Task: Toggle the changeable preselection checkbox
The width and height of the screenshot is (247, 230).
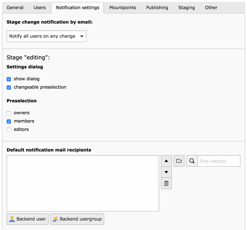Action: click(x=9, y=87)
